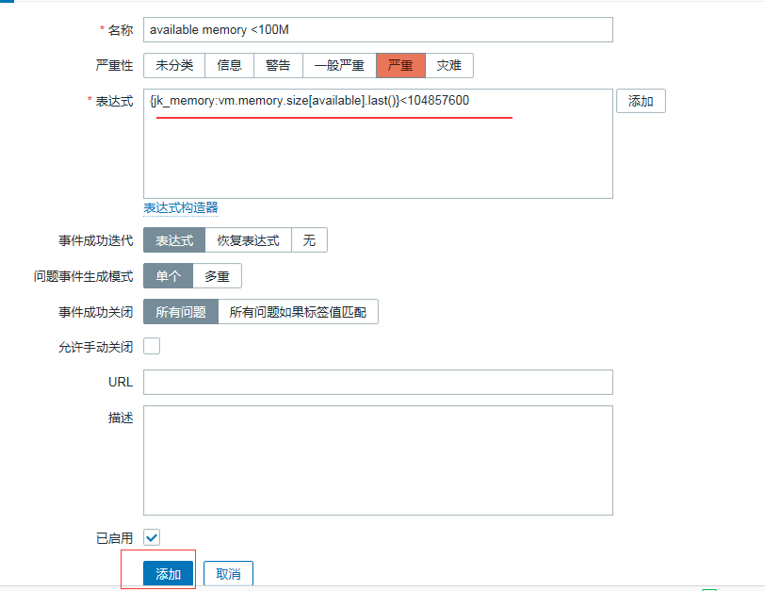Toggle the 已启用 checkbox
The image size is (765, 591).
(x=152, y=537)
